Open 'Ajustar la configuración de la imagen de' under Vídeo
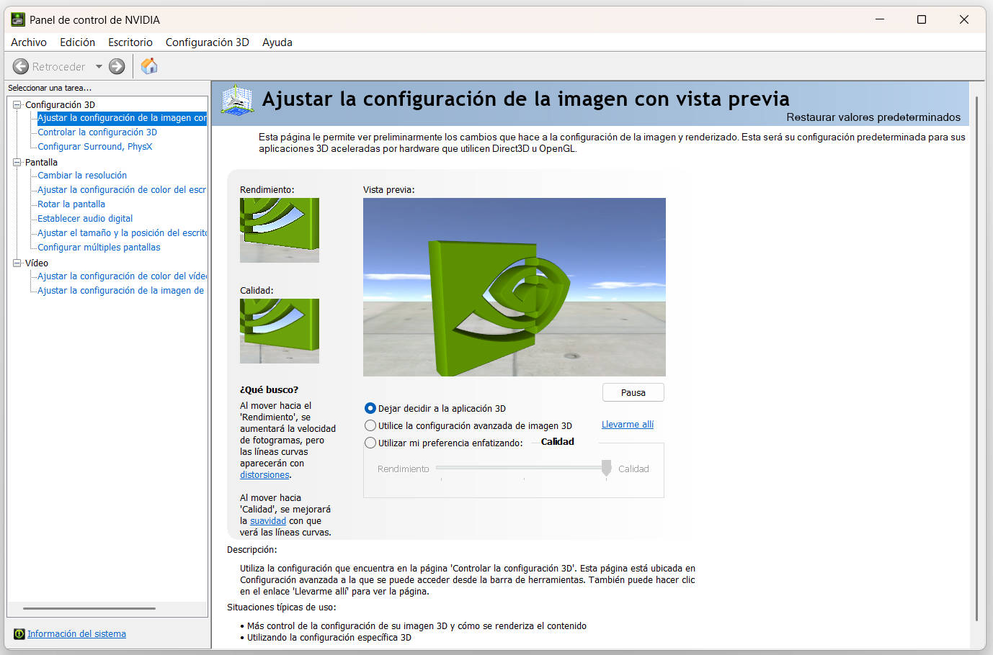The image size is (993, 655). 121,291
